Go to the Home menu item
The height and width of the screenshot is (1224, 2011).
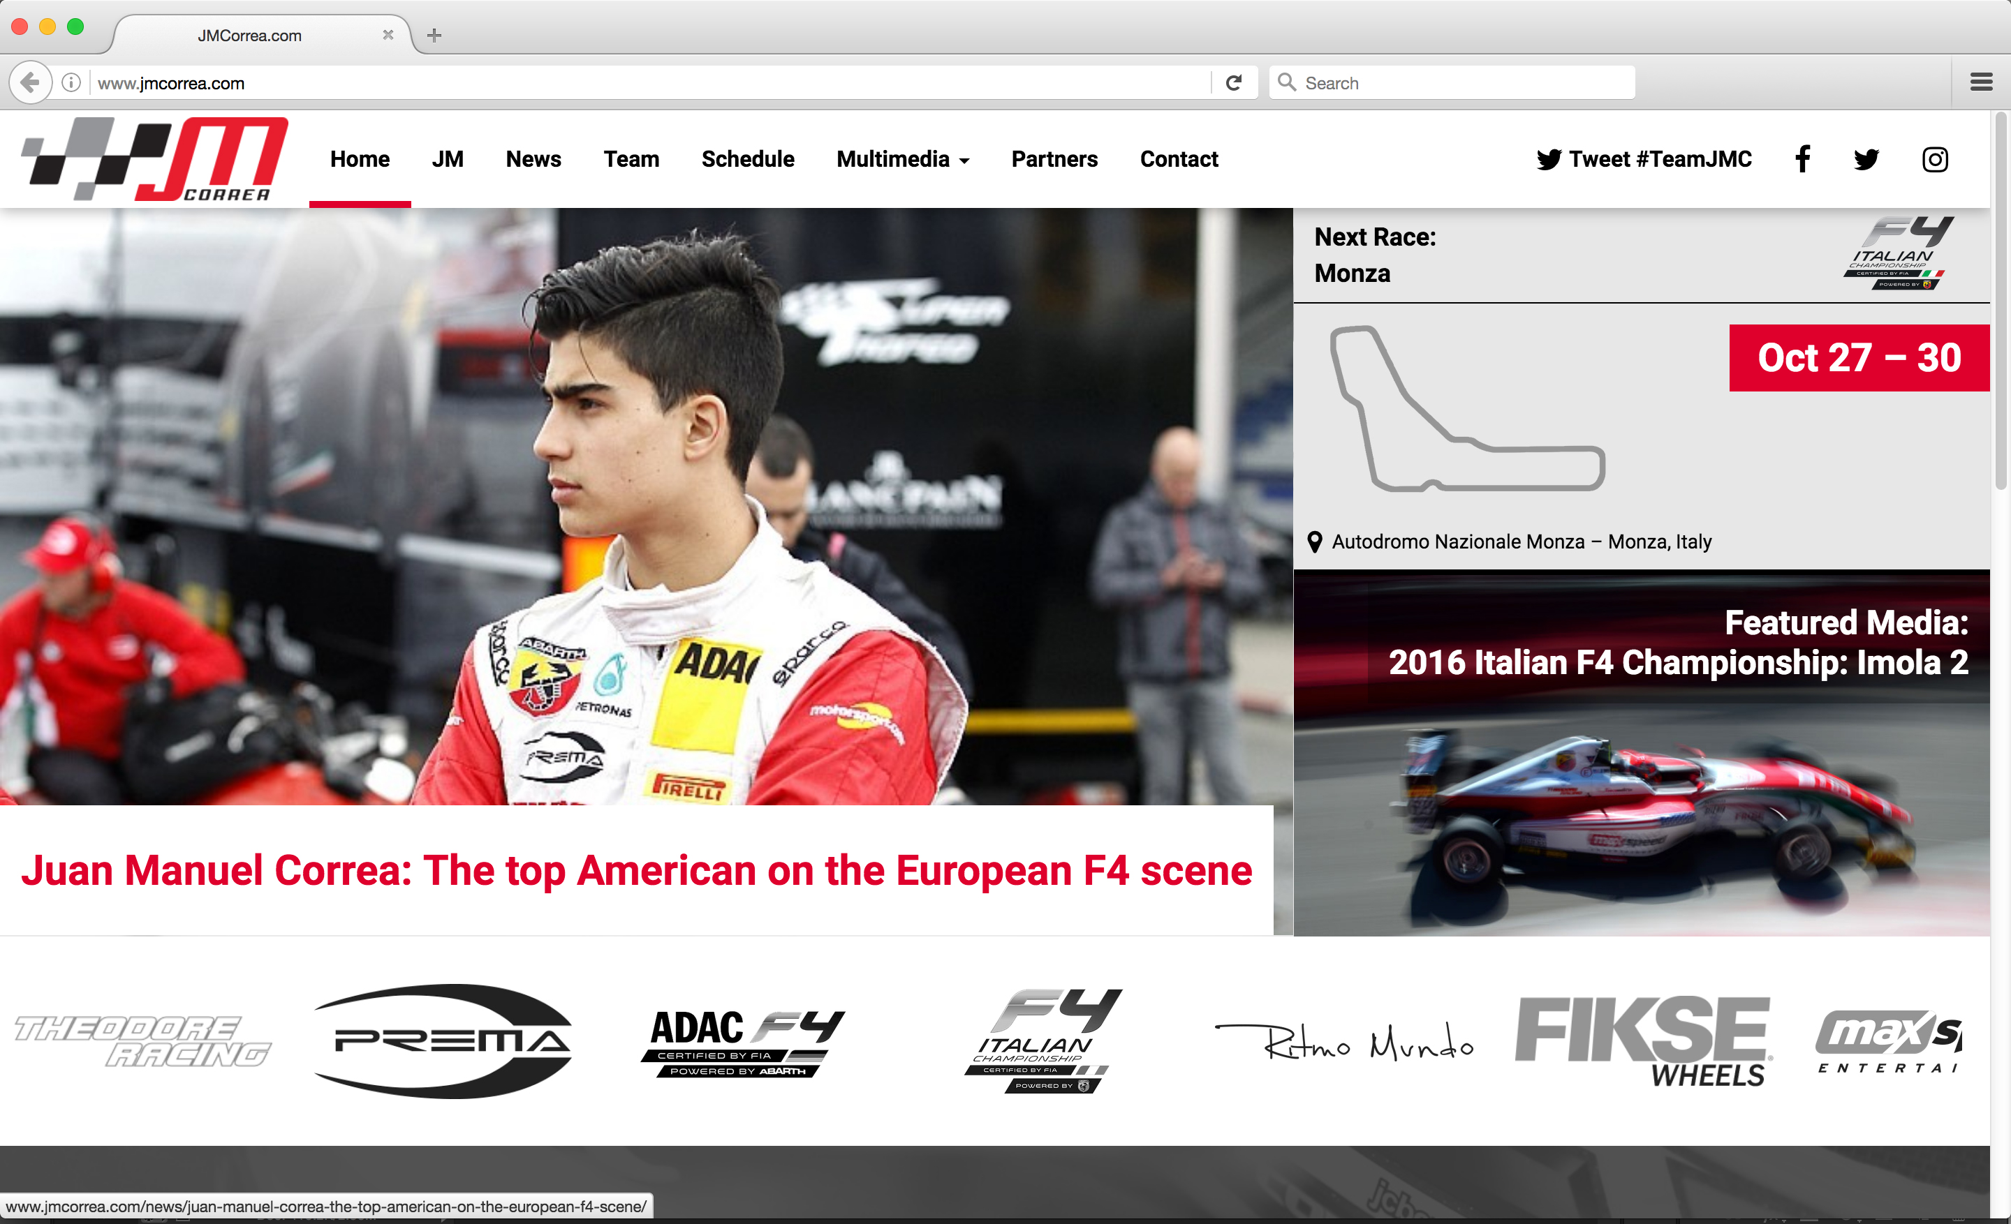pyautogui.click(x=360, y=159)
